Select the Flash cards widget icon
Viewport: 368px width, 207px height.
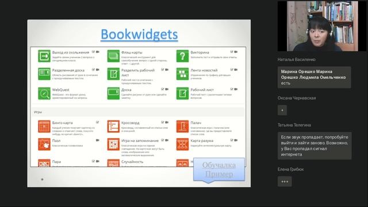tap(113, 56)
